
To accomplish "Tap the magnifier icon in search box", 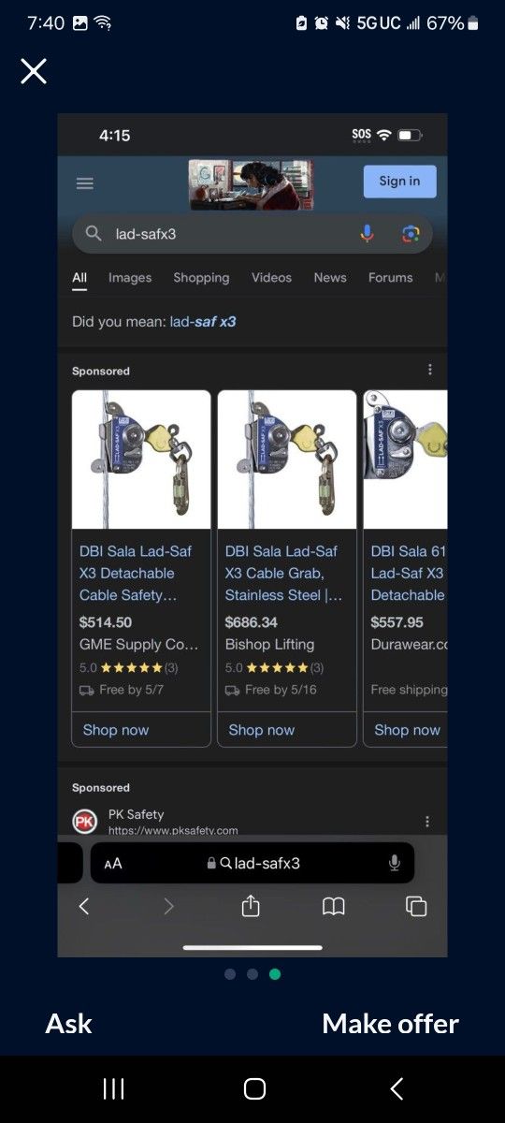I will point(94,234).
